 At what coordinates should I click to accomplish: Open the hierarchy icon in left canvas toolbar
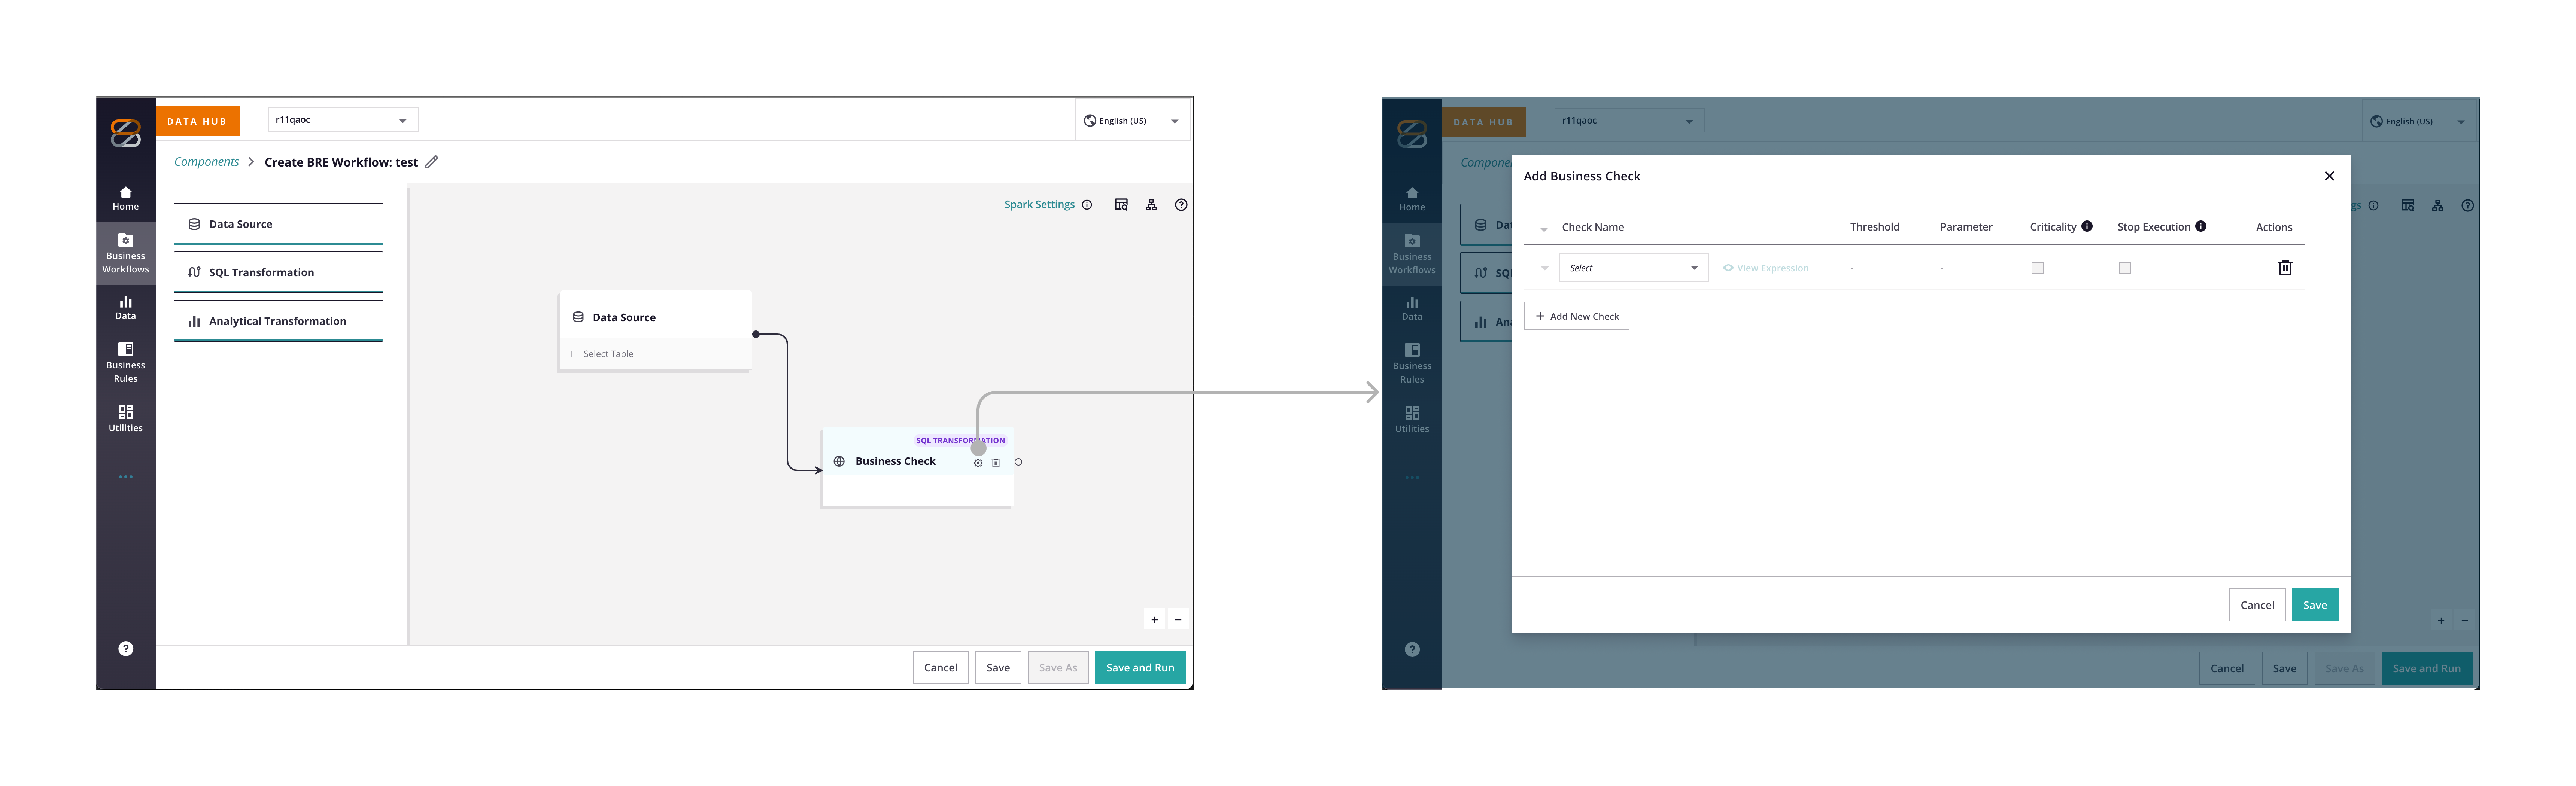(1151, 205)
